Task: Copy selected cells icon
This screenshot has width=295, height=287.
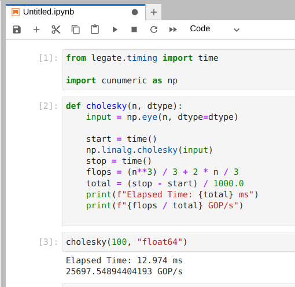Action: pyautogui.click(x=75, y=30)
